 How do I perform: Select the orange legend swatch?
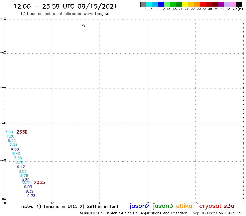(197, 4)
